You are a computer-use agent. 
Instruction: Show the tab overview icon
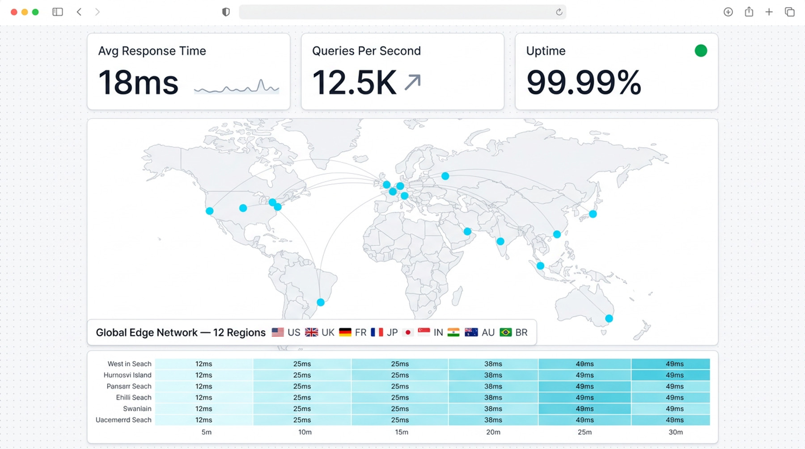click(790, 12)
